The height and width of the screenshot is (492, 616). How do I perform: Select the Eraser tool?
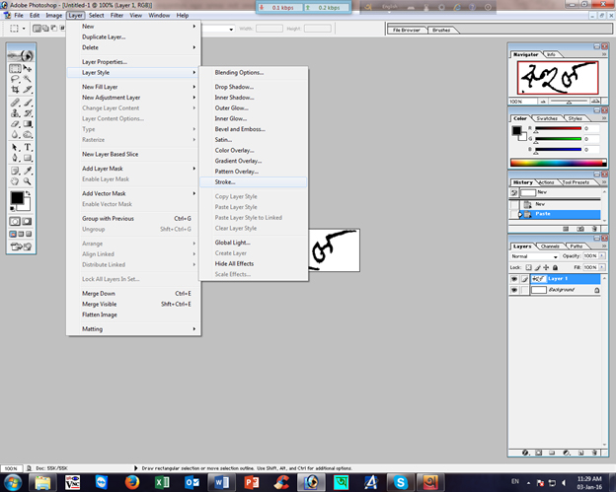coord(15,124)
